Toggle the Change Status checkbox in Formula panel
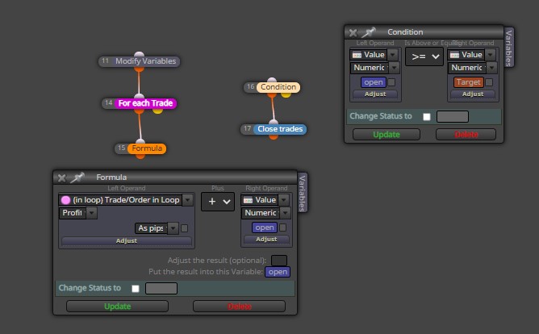This screenshot has height=334, width=539. (136, 288)
